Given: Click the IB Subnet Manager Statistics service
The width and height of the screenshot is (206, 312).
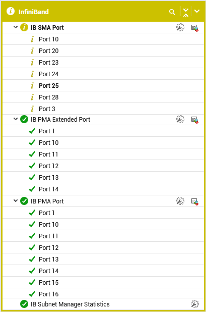Looking at the screenshot, I should pos(70,304).
